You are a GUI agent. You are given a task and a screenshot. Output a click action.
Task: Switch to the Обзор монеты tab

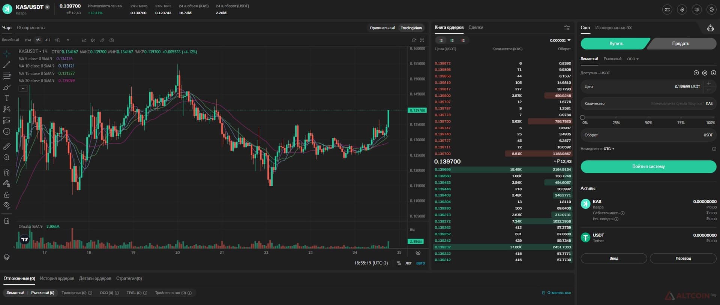[x=31, y=28]
